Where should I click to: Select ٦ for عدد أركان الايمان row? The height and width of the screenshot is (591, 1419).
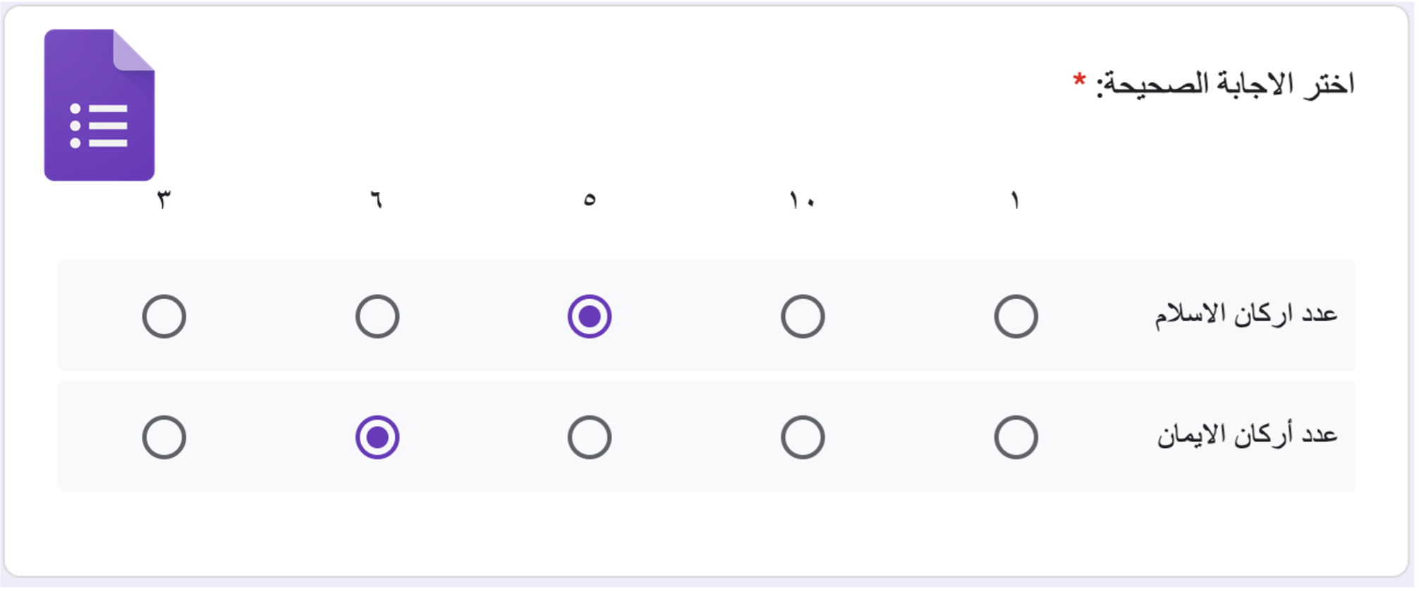377,437
